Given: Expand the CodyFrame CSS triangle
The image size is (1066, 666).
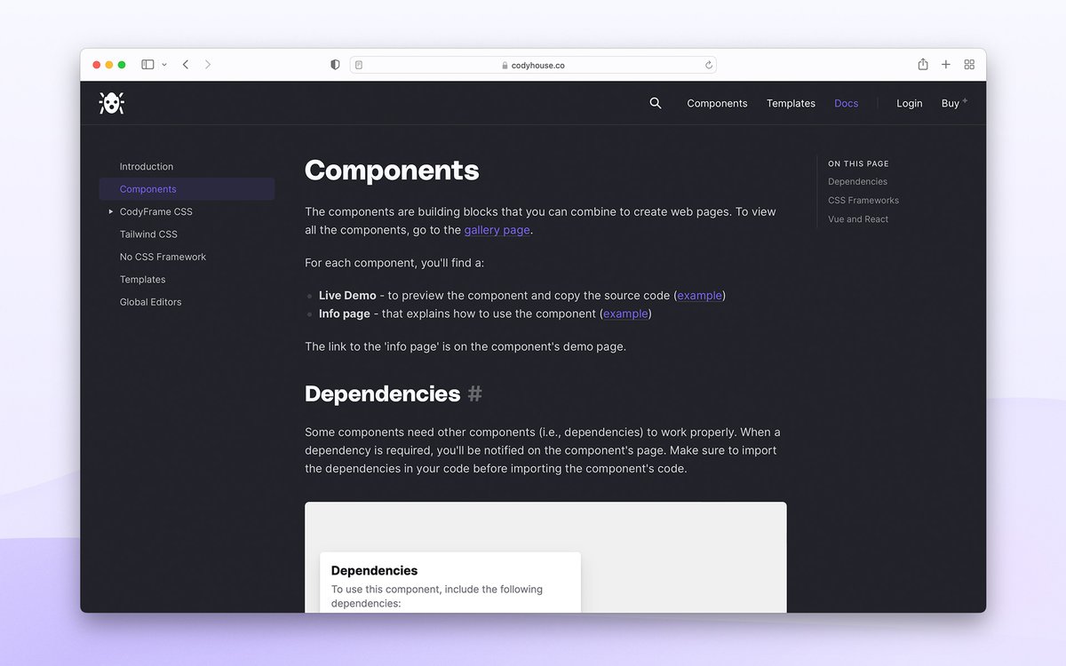Looking at the screenshot, I should tap(111, 211).
